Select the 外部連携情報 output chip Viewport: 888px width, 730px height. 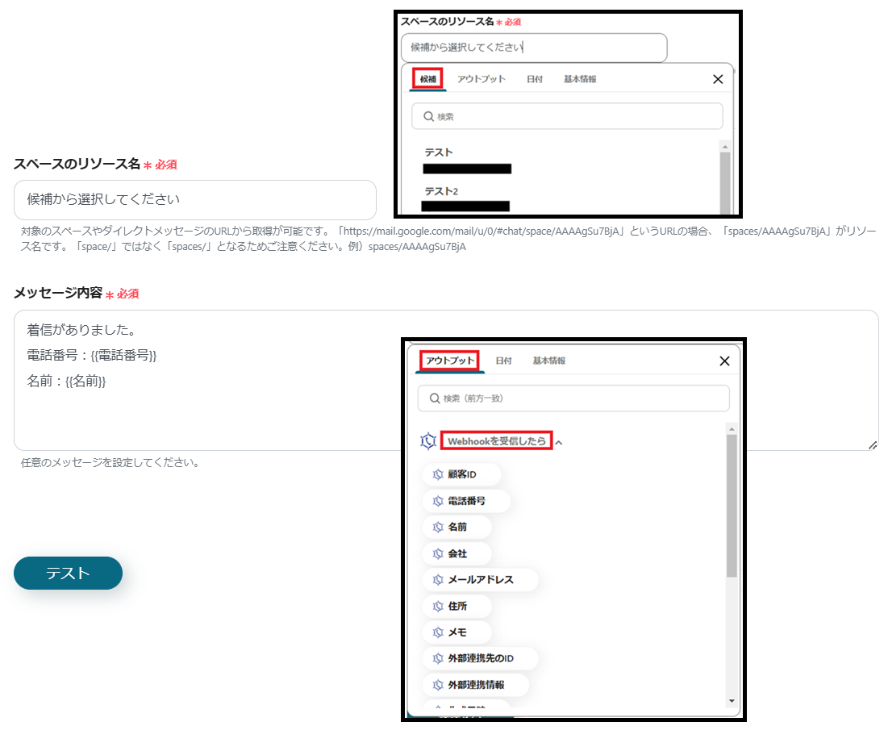point(475,686)
